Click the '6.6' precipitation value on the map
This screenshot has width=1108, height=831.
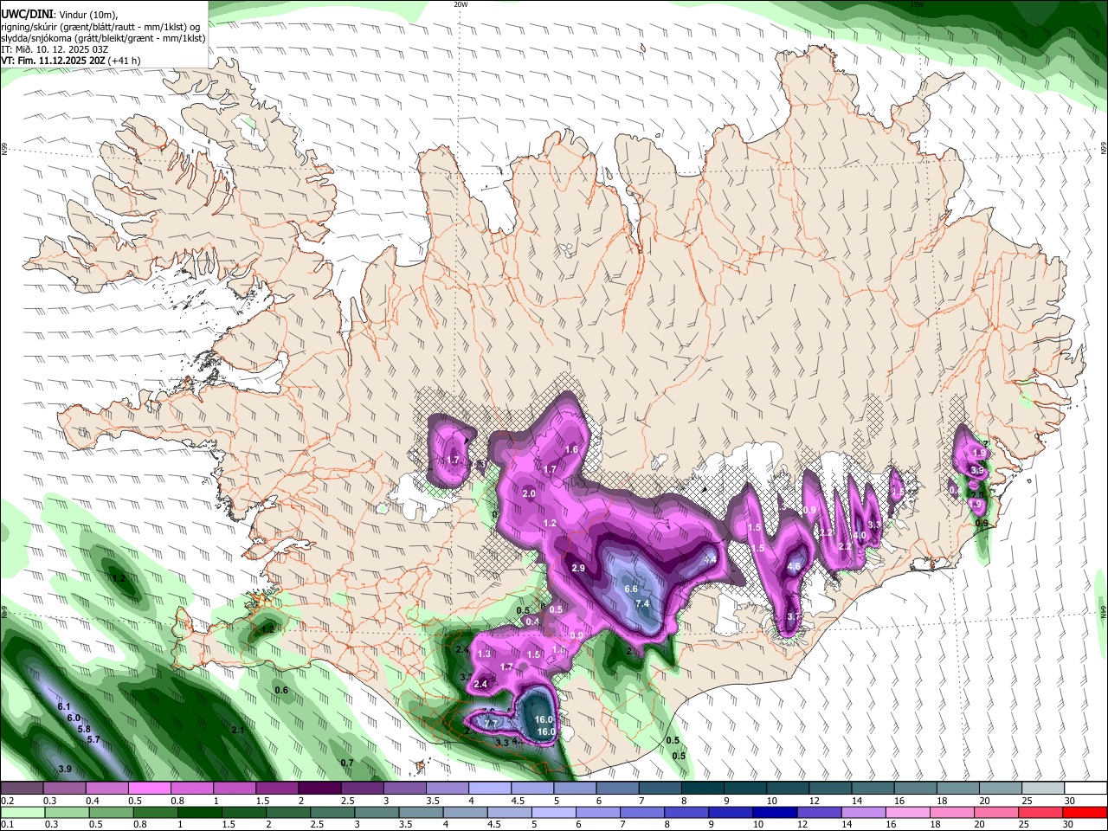(x=631, y=589)
